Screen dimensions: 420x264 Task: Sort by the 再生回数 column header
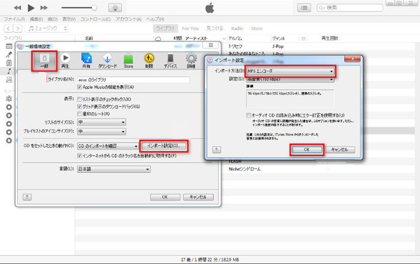330,39
